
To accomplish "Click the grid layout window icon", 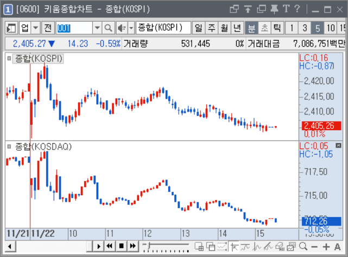I will coord(199,247).
